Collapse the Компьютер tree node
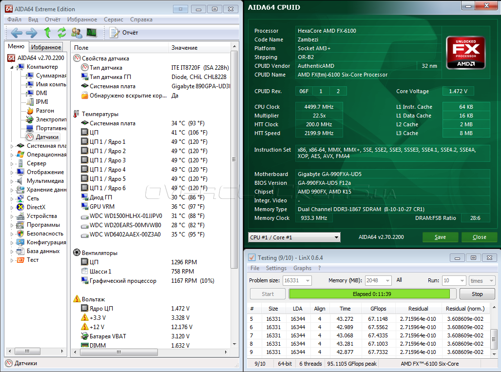Viewport: 501px width, 372px height. [x=12, y=67]
